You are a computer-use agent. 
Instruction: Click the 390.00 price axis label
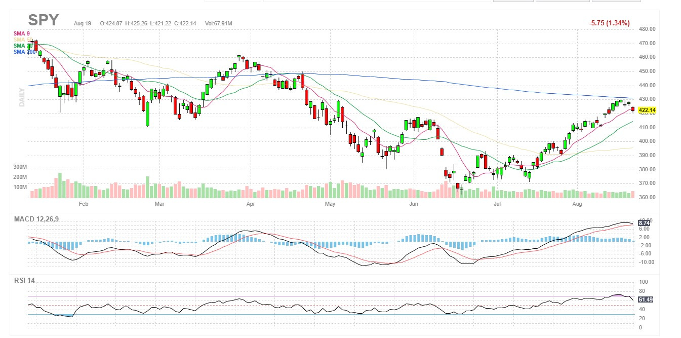[x=648, y=156]
